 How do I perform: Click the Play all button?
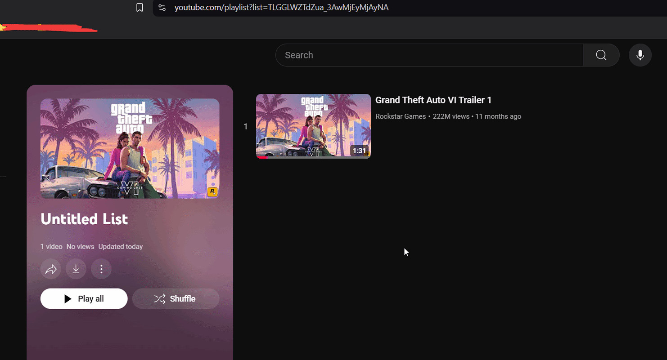click(84, 299)
